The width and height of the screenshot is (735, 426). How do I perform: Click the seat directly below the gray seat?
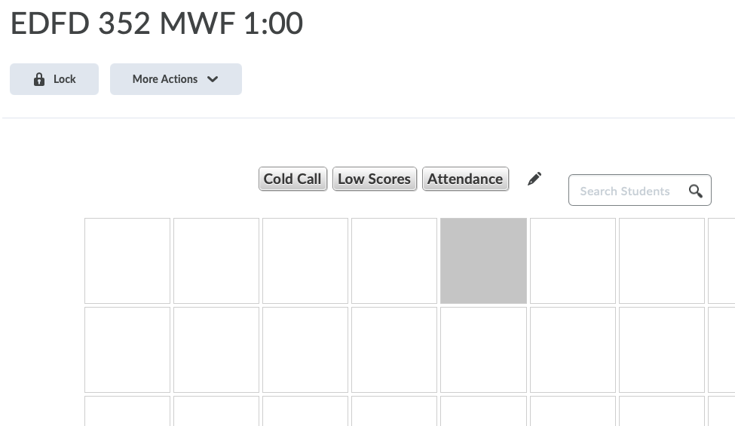[483, 349]
